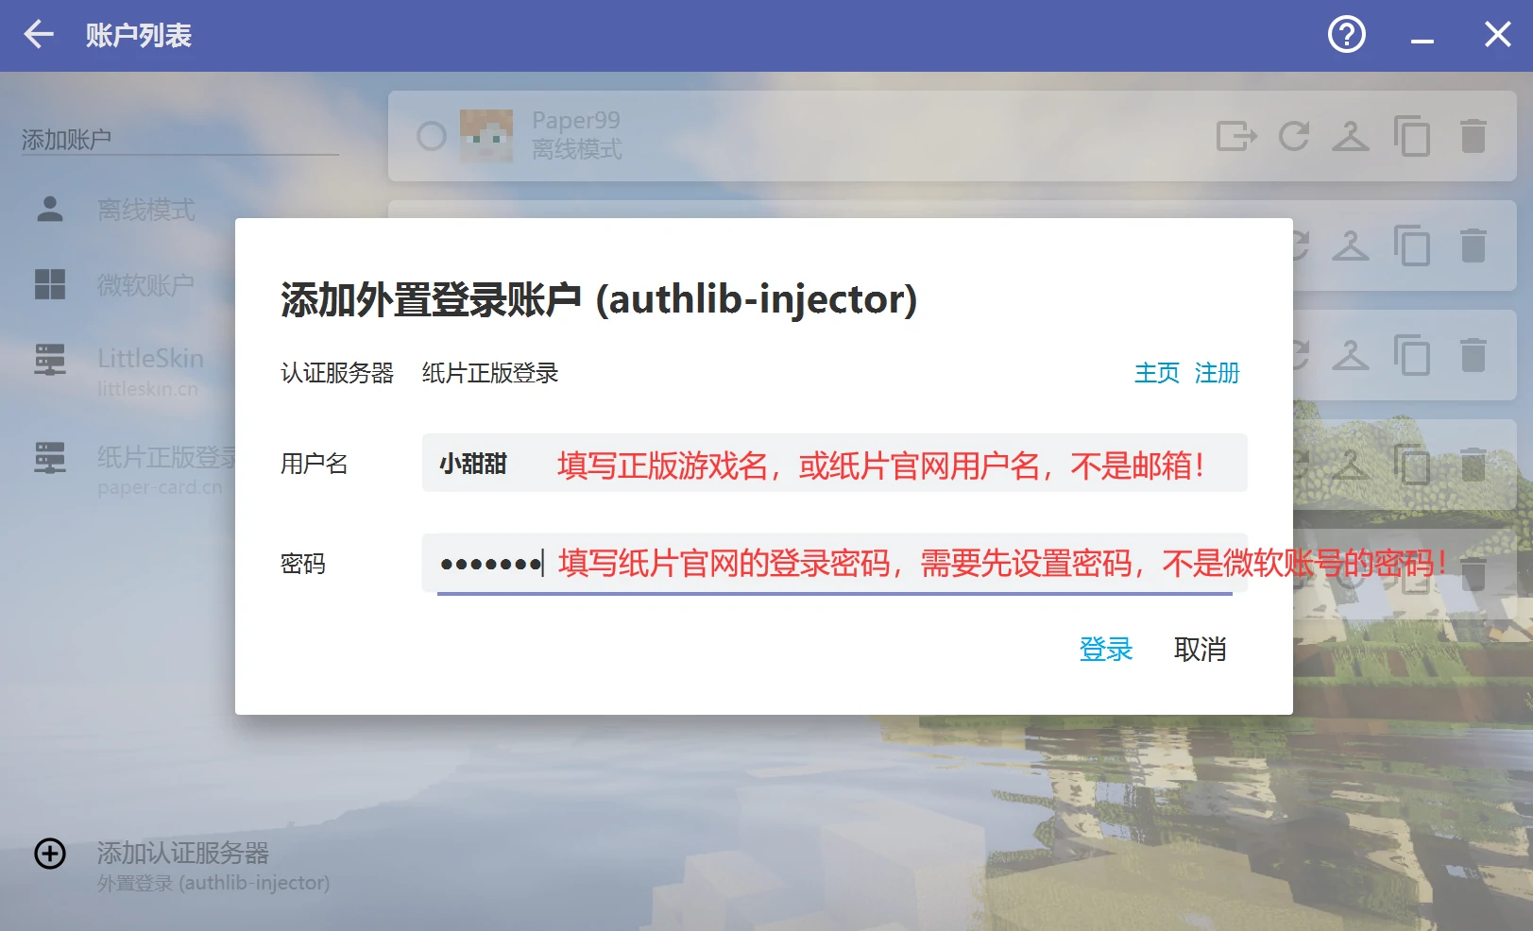The width and height of the screenshot is (1533, 931).
Task: Click the 登录 button
Action: (x=1106, y=649)
